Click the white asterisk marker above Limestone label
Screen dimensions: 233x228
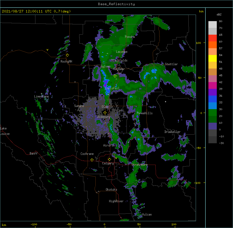tap(42, 94)
